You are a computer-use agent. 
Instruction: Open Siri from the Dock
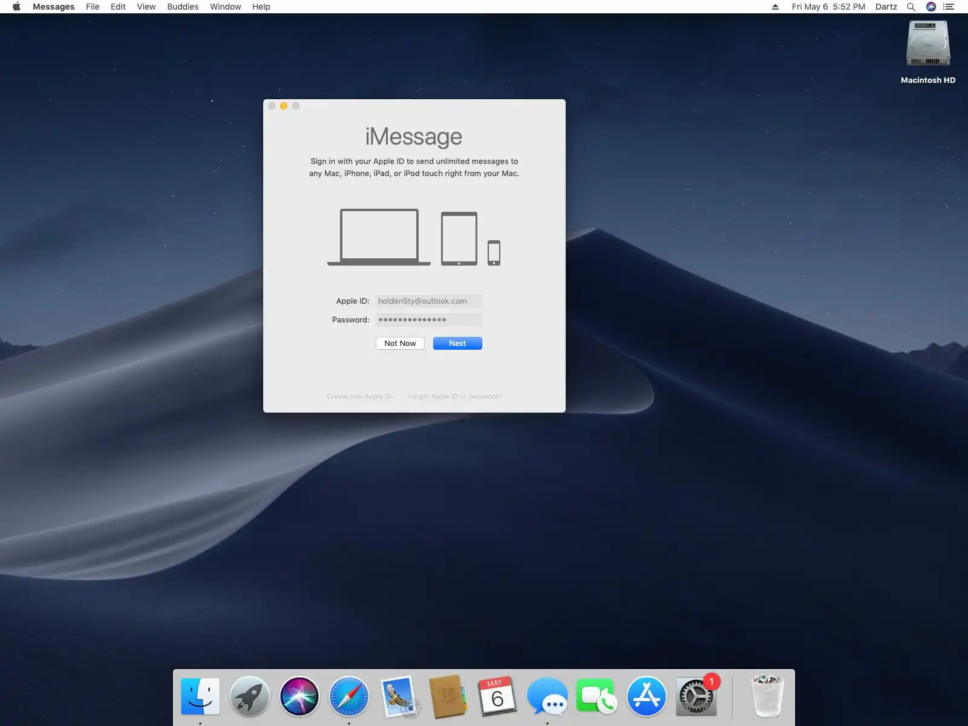click(x=299, y=696)
